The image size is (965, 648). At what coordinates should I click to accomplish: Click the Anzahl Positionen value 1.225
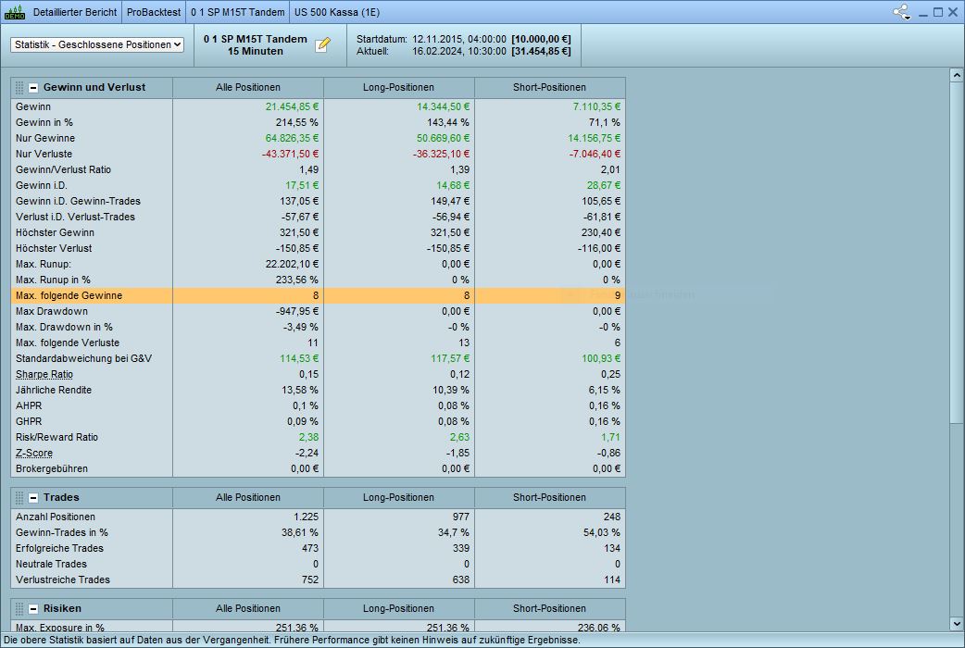306,517
